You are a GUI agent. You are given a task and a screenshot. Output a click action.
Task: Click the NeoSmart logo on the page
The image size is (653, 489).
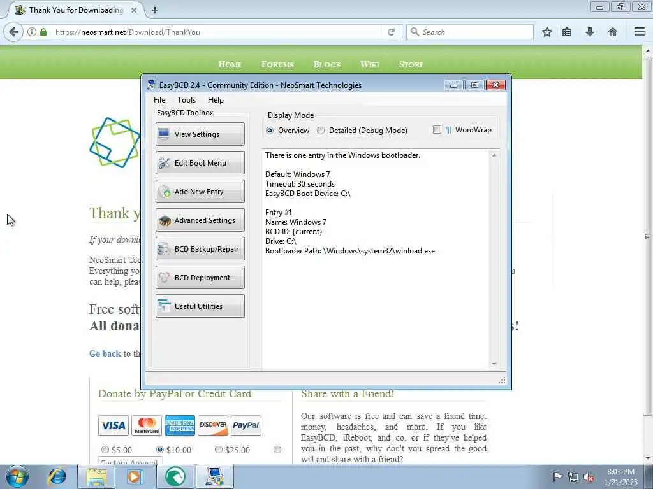click(x=115, y=143)
